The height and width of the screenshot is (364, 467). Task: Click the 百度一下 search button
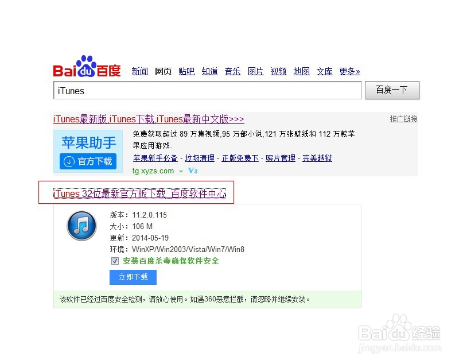tap(392, 90)
